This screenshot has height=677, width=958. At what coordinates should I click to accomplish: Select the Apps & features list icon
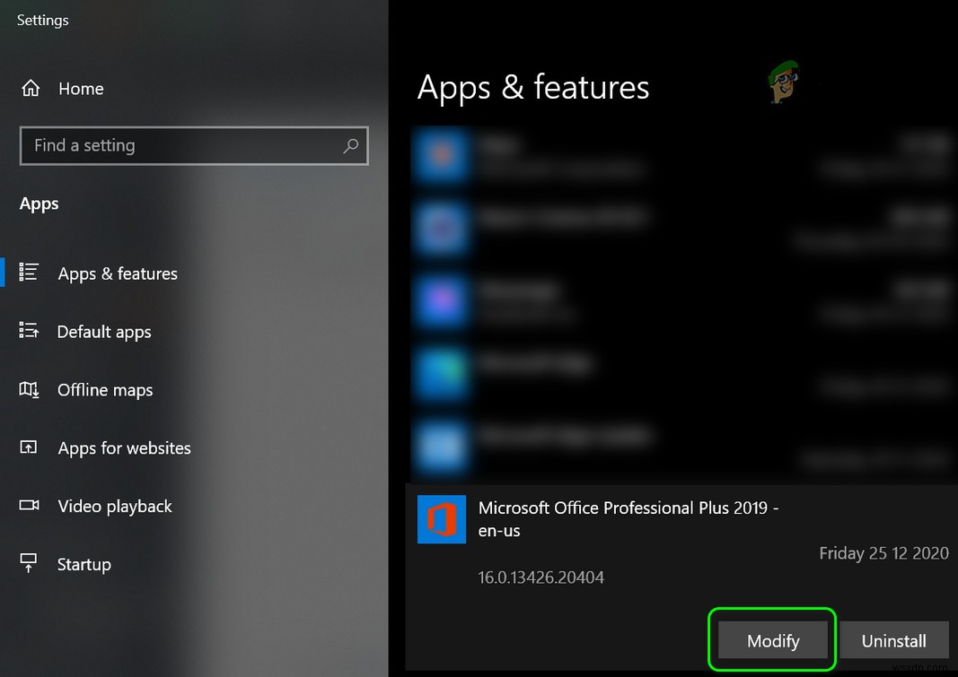[x=30, y=273]
